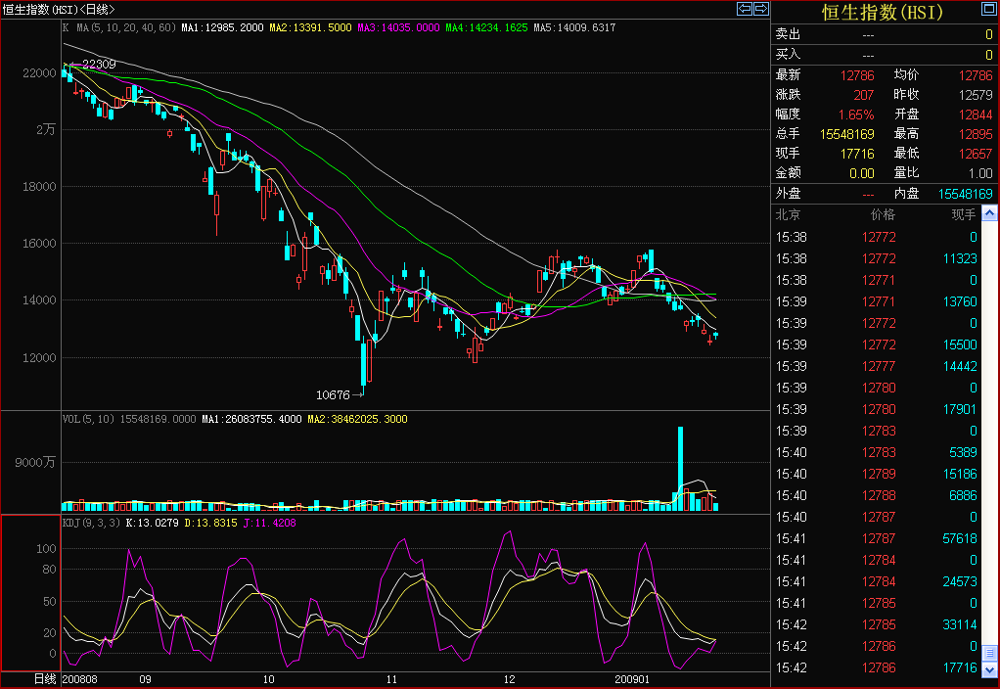1000x689 pixels.
Task: Click the tick row with volume 33114
Action: coord(876,624)
